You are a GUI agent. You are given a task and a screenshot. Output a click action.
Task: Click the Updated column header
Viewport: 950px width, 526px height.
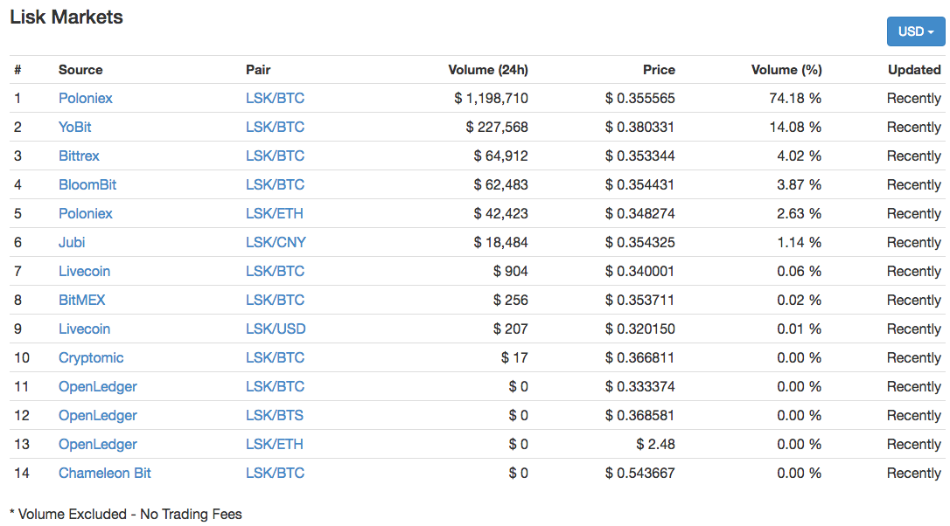tap(914, 70)
